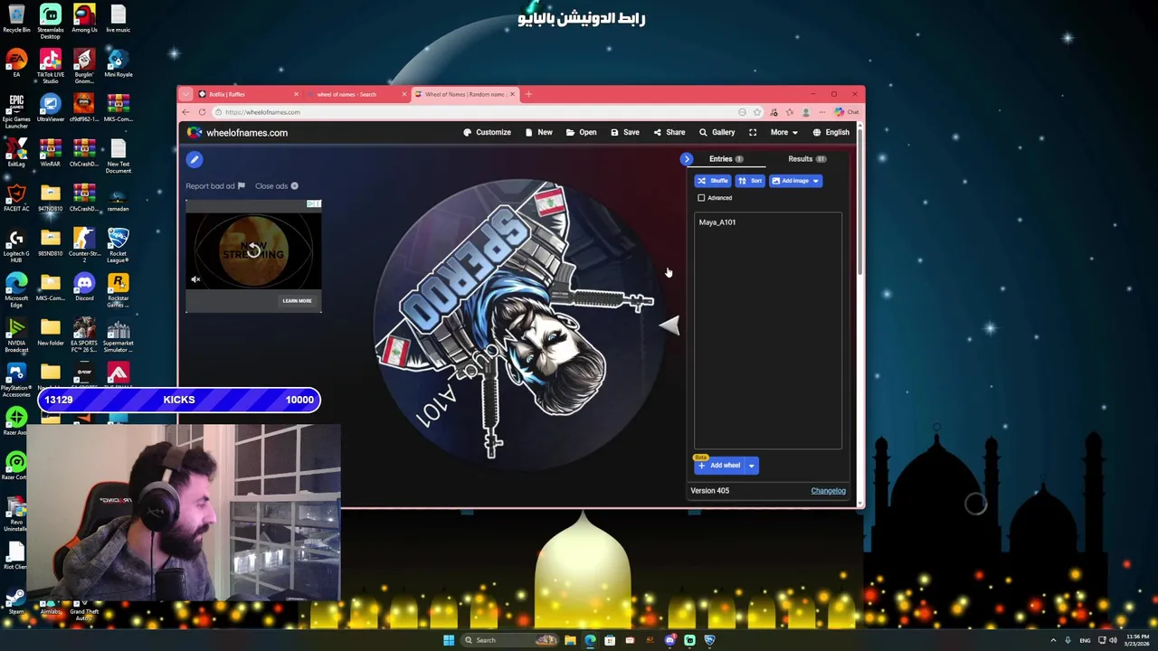Open the taskbar clock and date
Viewport: 1158px width, 651px height.
[x=1137, y=640]
